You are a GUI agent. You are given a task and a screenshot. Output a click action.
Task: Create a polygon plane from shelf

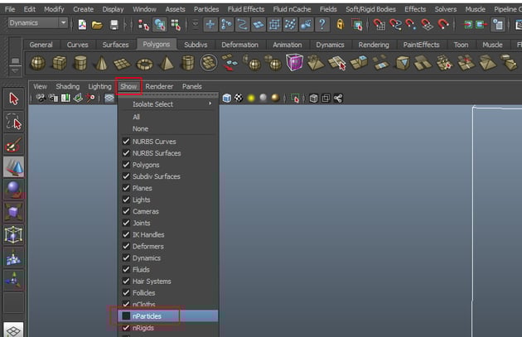pos(122,63)
